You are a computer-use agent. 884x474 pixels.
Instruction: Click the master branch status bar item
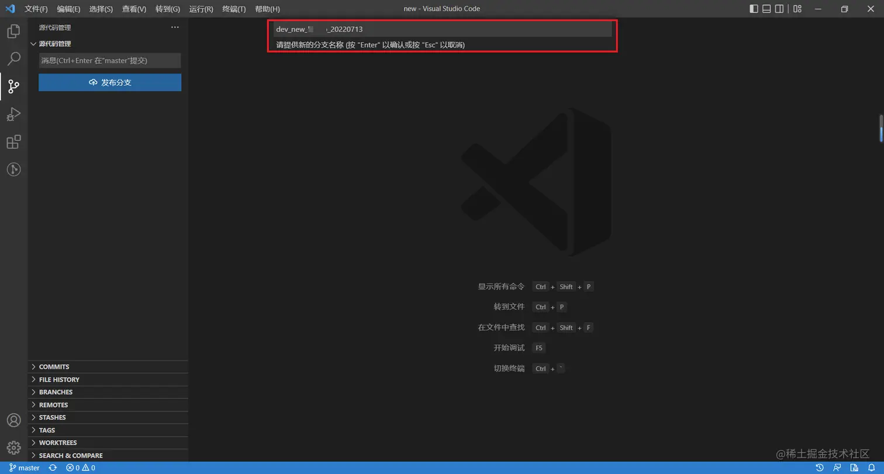tap(25, 468)
